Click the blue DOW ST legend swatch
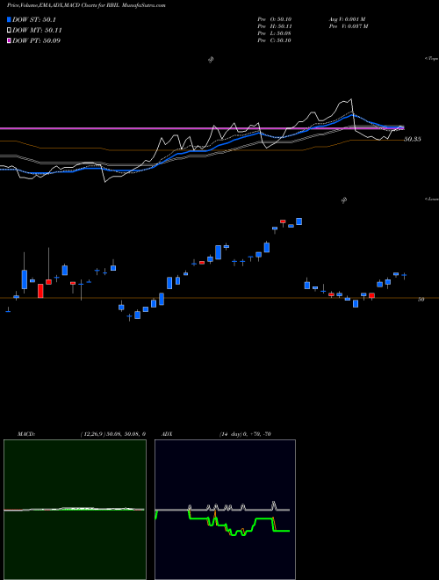The height and width of the screenshot is (580, 439). point(9,19)
